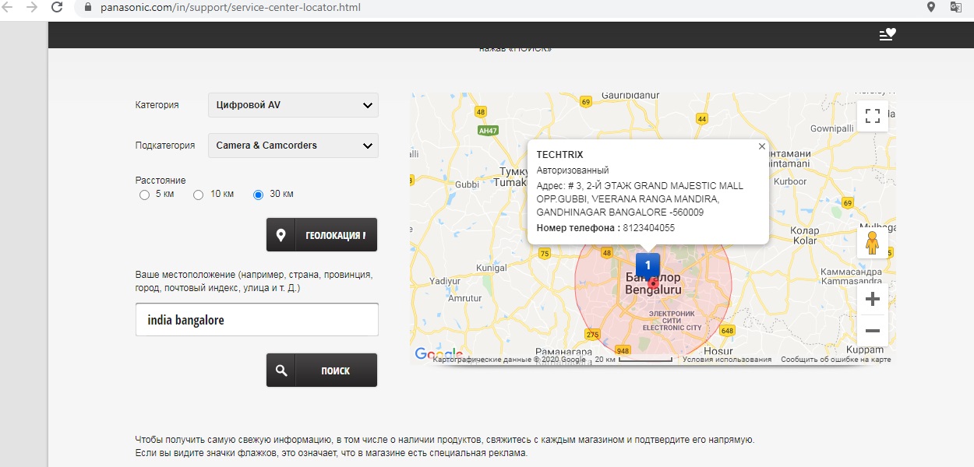Select the 10 км distance radio button
The image size is (974, 467).
199,195
